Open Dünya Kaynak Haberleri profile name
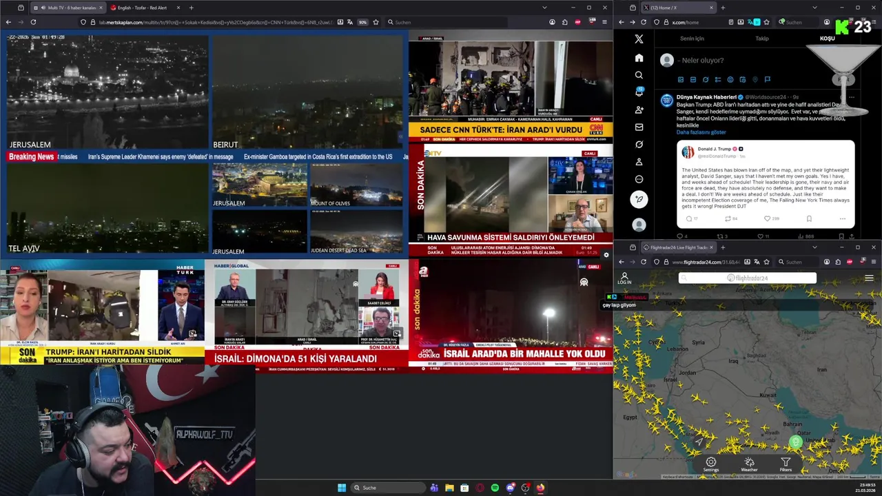This screenshot has width=882, height=496. click(x=706, y=97)
